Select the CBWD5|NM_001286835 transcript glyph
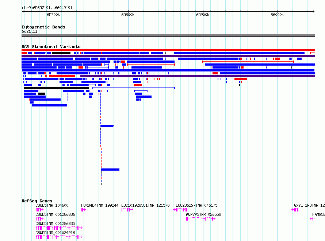Screen dimensions: 325x241 click(59, 228)
